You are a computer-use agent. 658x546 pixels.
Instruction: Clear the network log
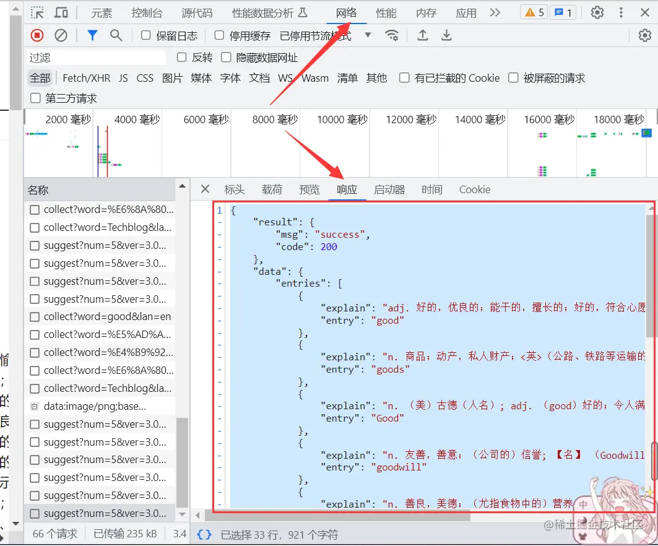click(61, 35)
